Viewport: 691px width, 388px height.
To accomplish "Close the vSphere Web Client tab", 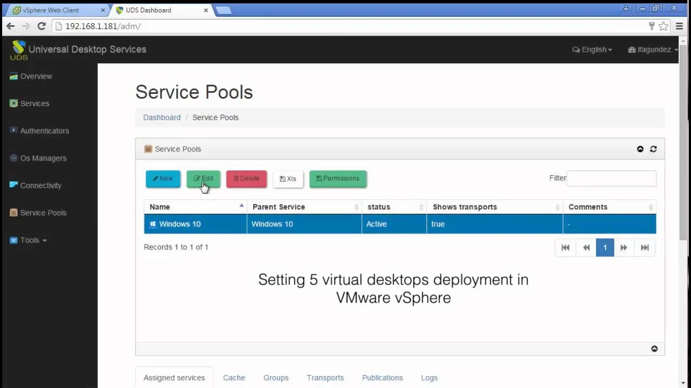I will click(103, 10).
